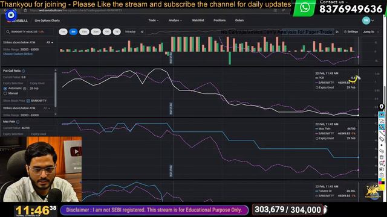Click PCR Current Value 0.8 text
The height and width of the screenshot is (217, 387).
[x=15, y=77]
